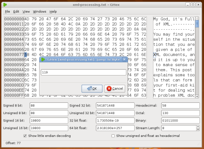Open the Edit menu

click(16, 12)
